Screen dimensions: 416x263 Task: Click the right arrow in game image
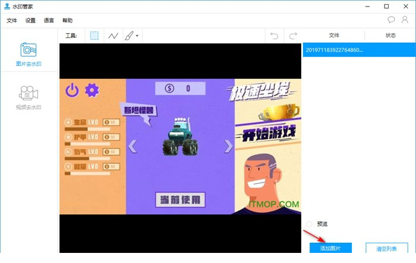pyautogui.click(x=228, y=147)
